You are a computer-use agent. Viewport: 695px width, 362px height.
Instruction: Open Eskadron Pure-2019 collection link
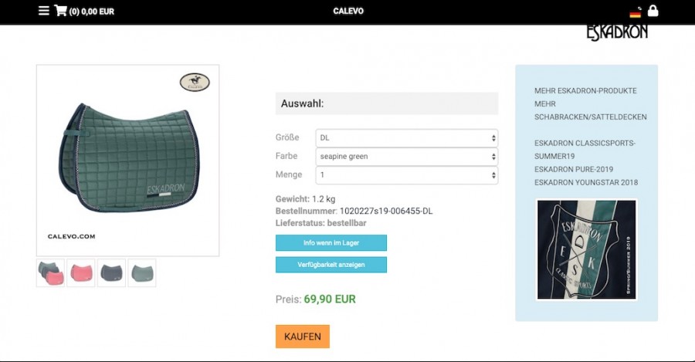coord(574,169)
